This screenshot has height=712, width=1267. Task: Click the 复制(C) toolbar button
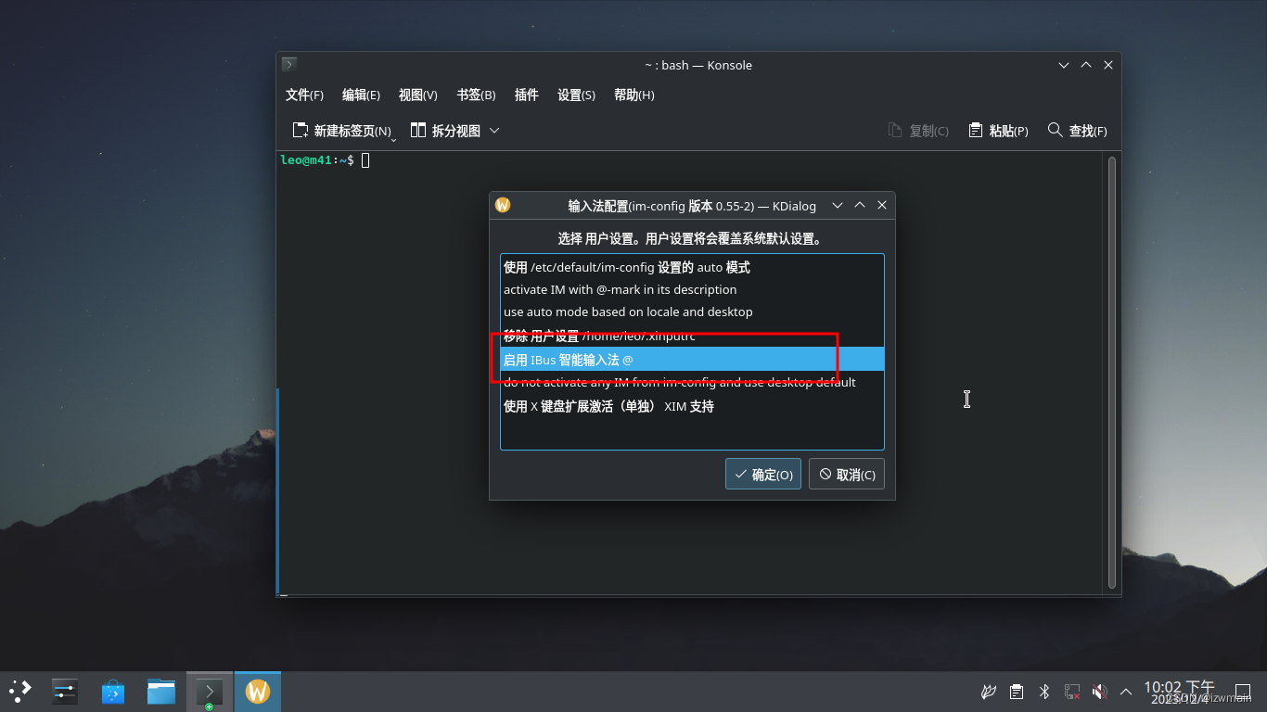[x=918, y=131]
